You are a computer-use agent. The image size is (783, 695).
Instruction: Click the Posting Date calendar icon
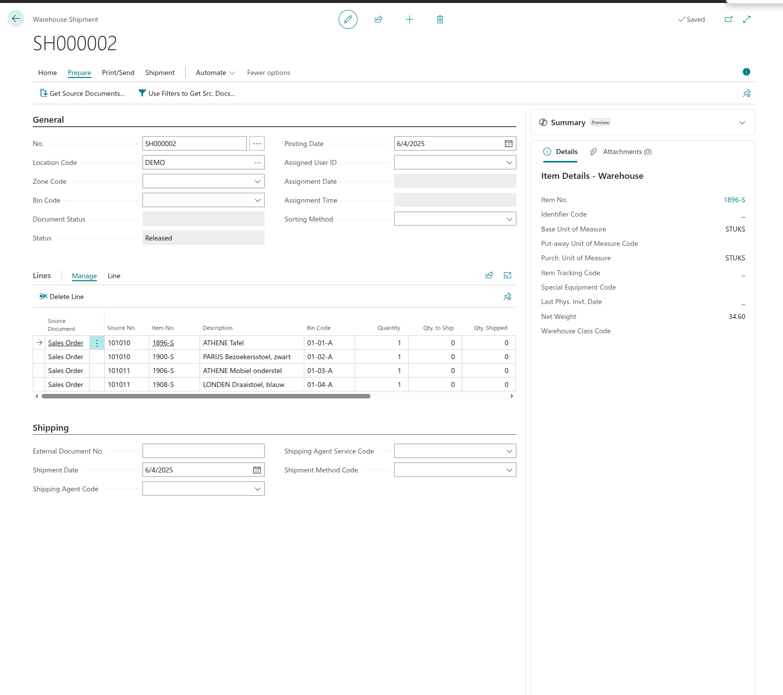pos(508,144)
